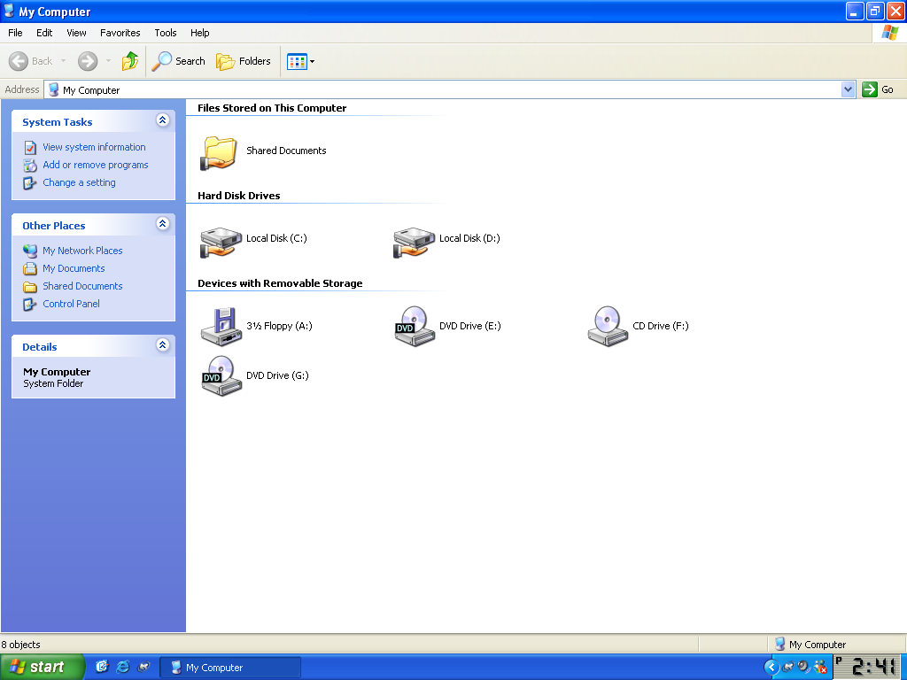Select the 3½ Floppy (A:) icon
This screenshot has width=907, height=680.
[221, 327]
